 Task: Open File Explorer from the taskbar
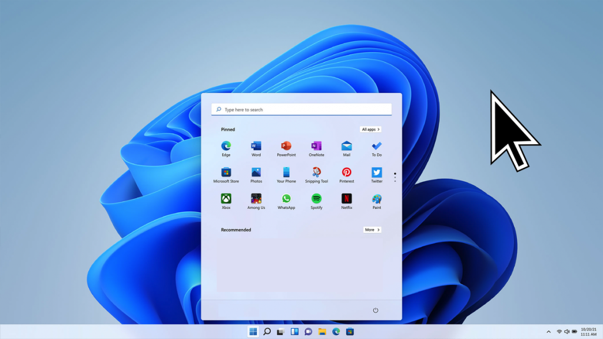321,331
